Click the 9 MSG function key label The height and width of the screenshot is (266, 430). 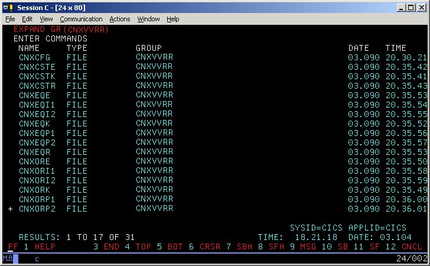tap(302, 246)
